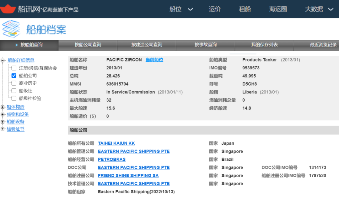
Task: Open the PETROBRAS operator link
Action: (111, 159)
